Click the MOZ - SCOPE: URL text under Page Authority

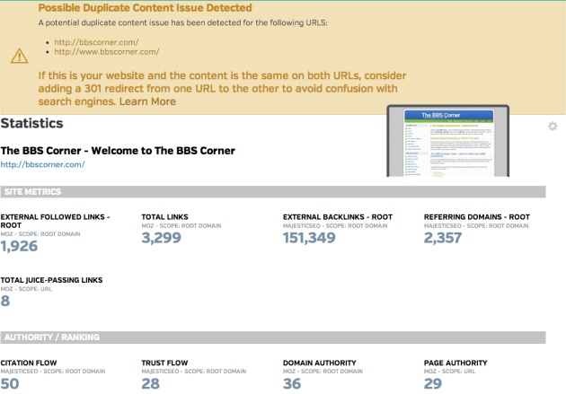(450, 372)
